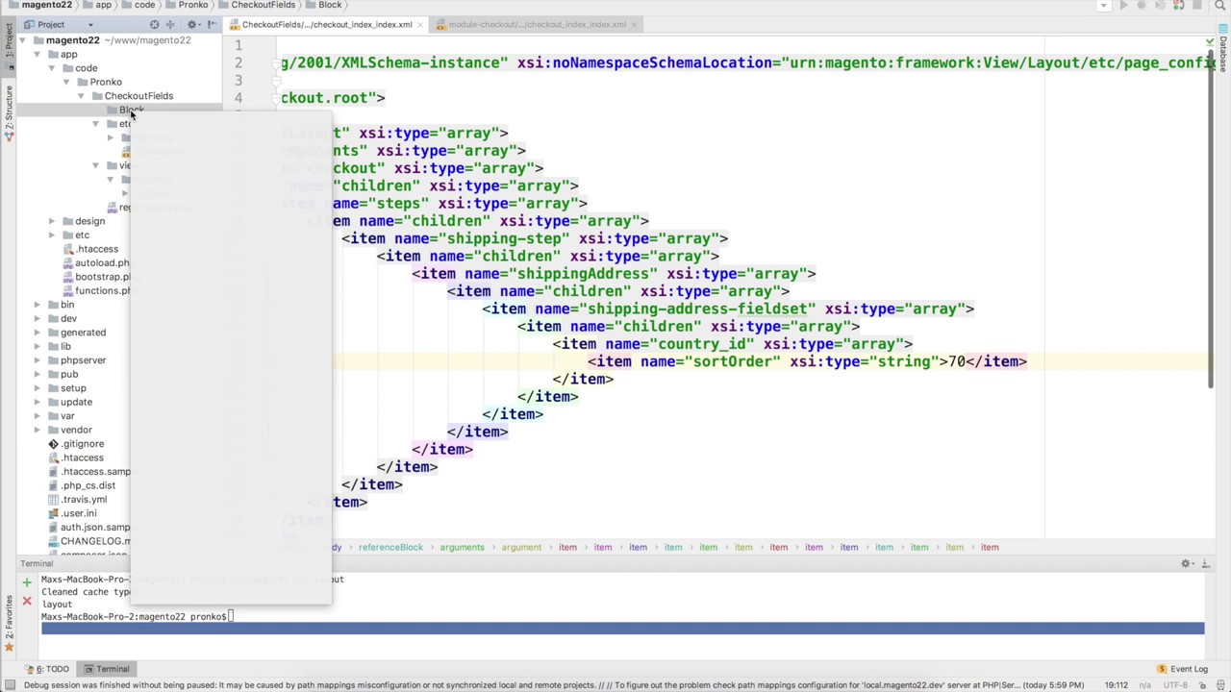
Task: Open Terminal panel gear settings
Action: 1186,563
